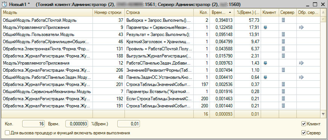Screen dimensions: 328x140
Task: Click server icon in line 191 row
Action: pyautogui.click(x=284, y=105)
